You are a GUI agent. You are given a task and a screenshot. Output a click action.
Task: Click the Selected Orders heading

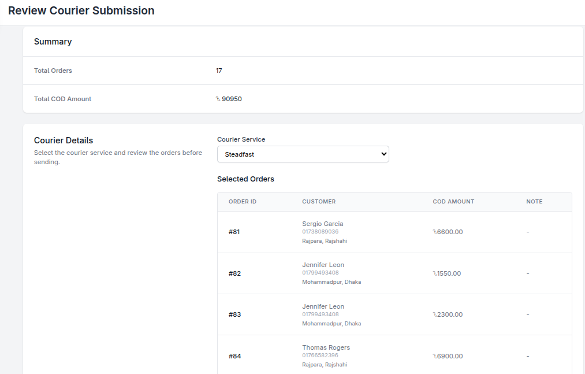pos(245,179)
